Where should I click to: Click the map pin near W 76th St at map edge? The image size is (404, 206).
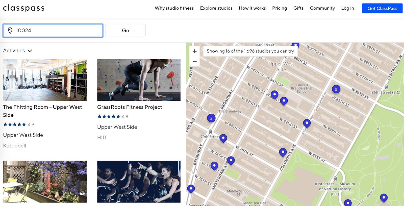(191, 189)
